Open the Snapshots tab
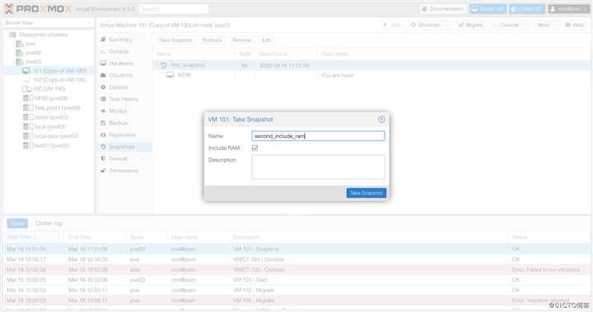593x312 pixels. tap(125, 147)
